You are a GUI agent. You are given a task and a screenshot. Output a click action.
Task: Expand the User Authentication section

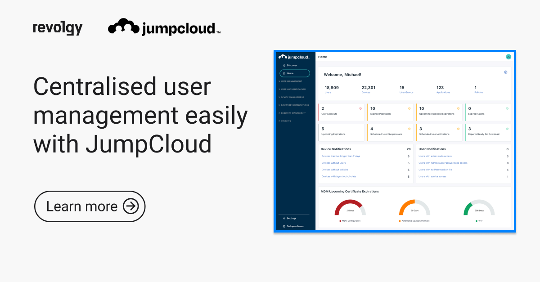tap(292, 89)
